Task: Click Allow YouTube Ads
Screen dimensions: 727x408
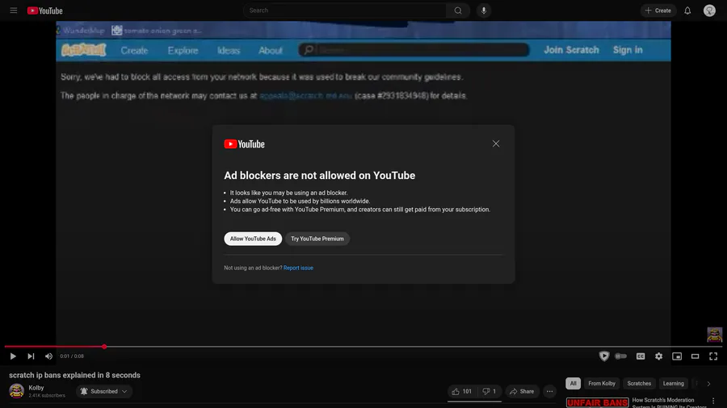Action: point(253,239)
